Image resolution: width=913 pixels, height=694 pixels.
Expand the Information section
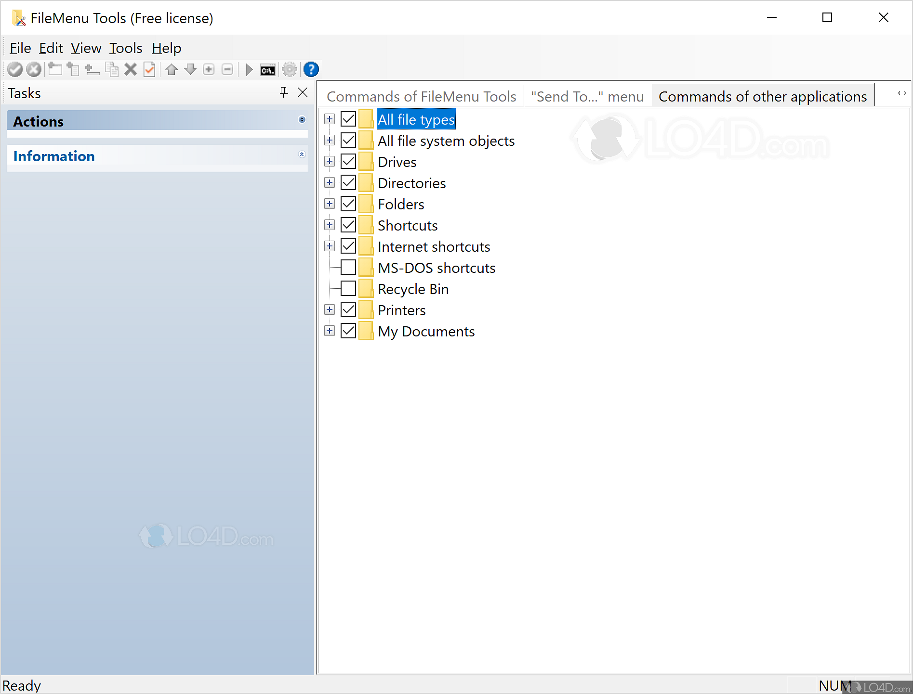click(x=302, y=154)
